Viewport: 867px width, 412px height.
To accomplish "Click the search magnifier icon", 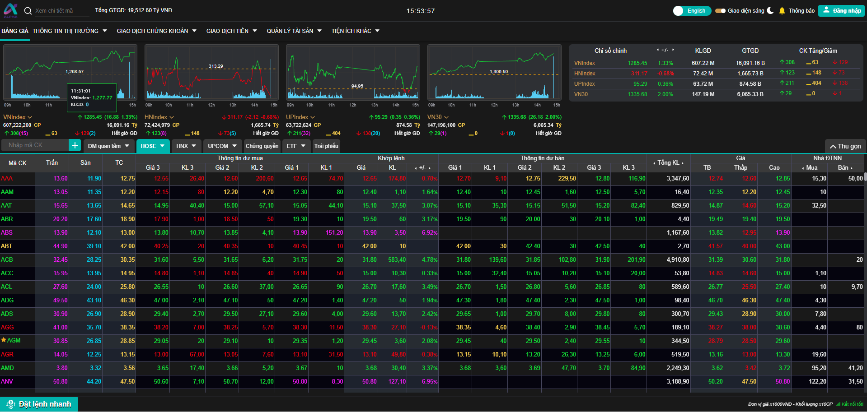I will pyautogui.click(x=28, y=11).
